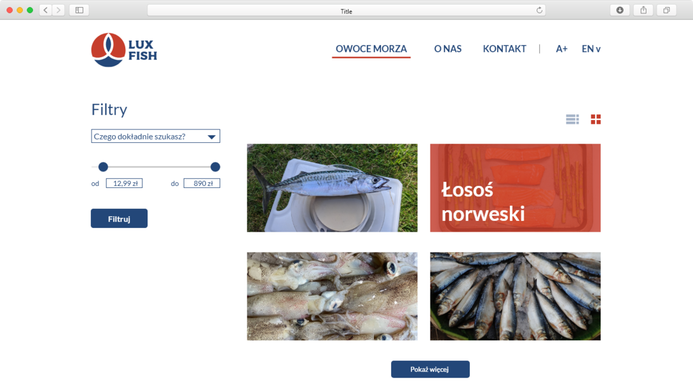This screenshot has width=693, height=386.
Task: Click the browser back arrow
Action: [46, 10]
